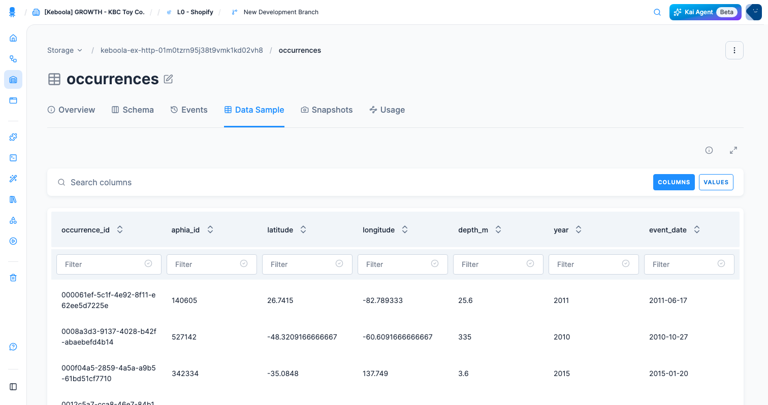Open New Development Branch link
768x405 pixels.
point(281,12)
